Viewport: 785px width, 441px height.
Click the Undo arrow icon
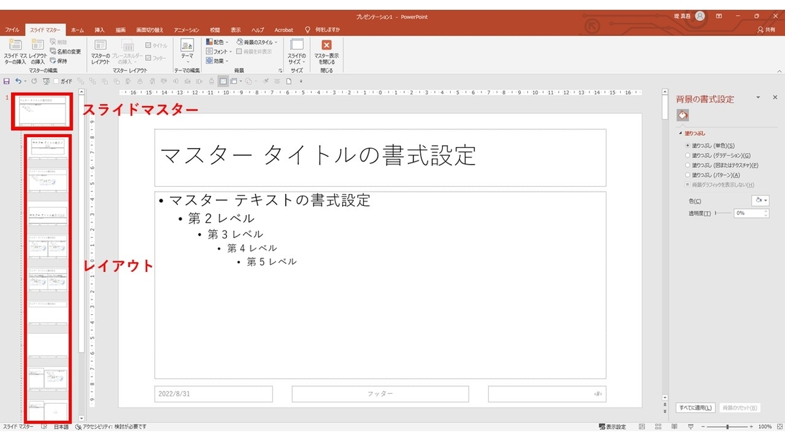(x=18, y=81)
